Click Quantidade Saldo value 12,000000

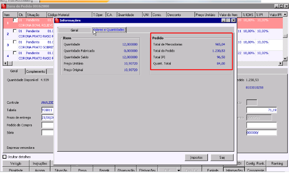tap(130, 57)
